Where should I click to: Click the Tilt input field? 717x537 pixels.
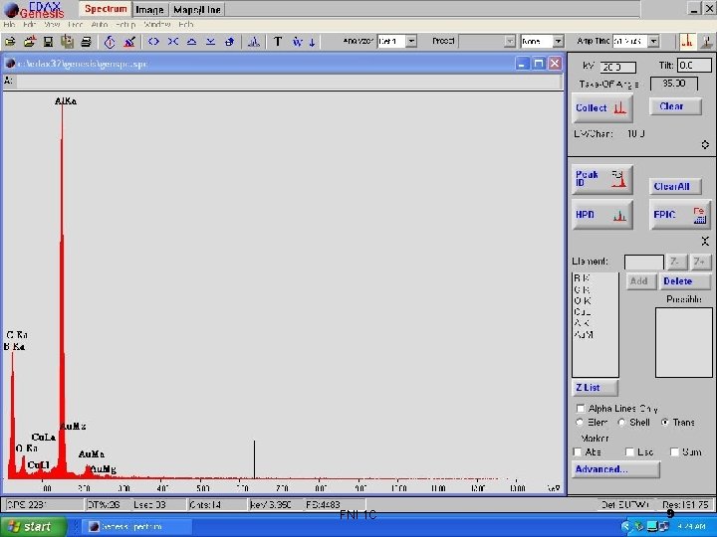(x=694, y=66)
